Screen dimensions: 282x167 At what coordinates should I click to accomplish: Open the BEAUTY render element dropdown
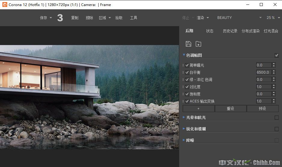[260, 18]
